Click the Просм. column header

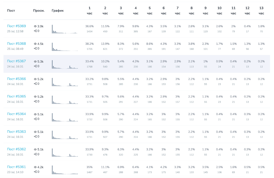point(39,10)
